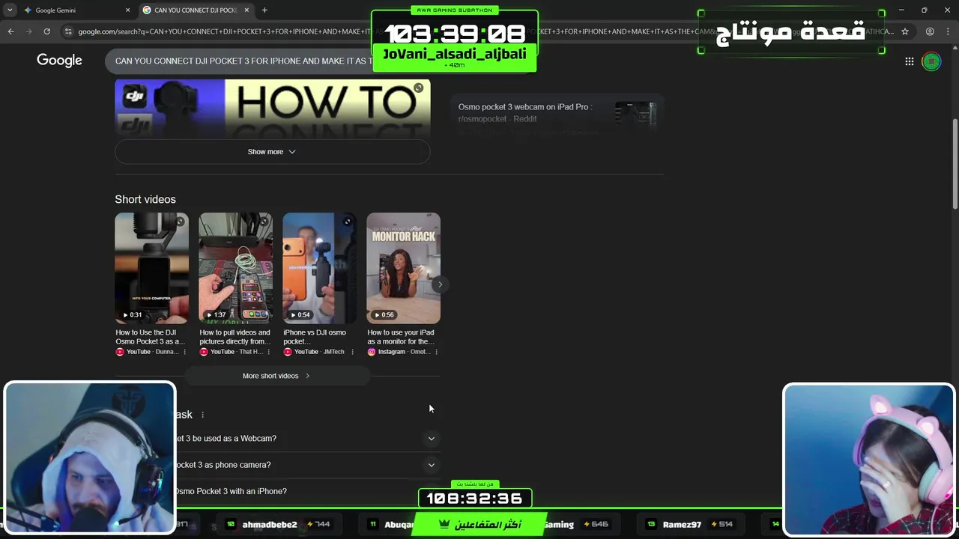Open more options for Instagram Omot short

click(x=436, y=352)
